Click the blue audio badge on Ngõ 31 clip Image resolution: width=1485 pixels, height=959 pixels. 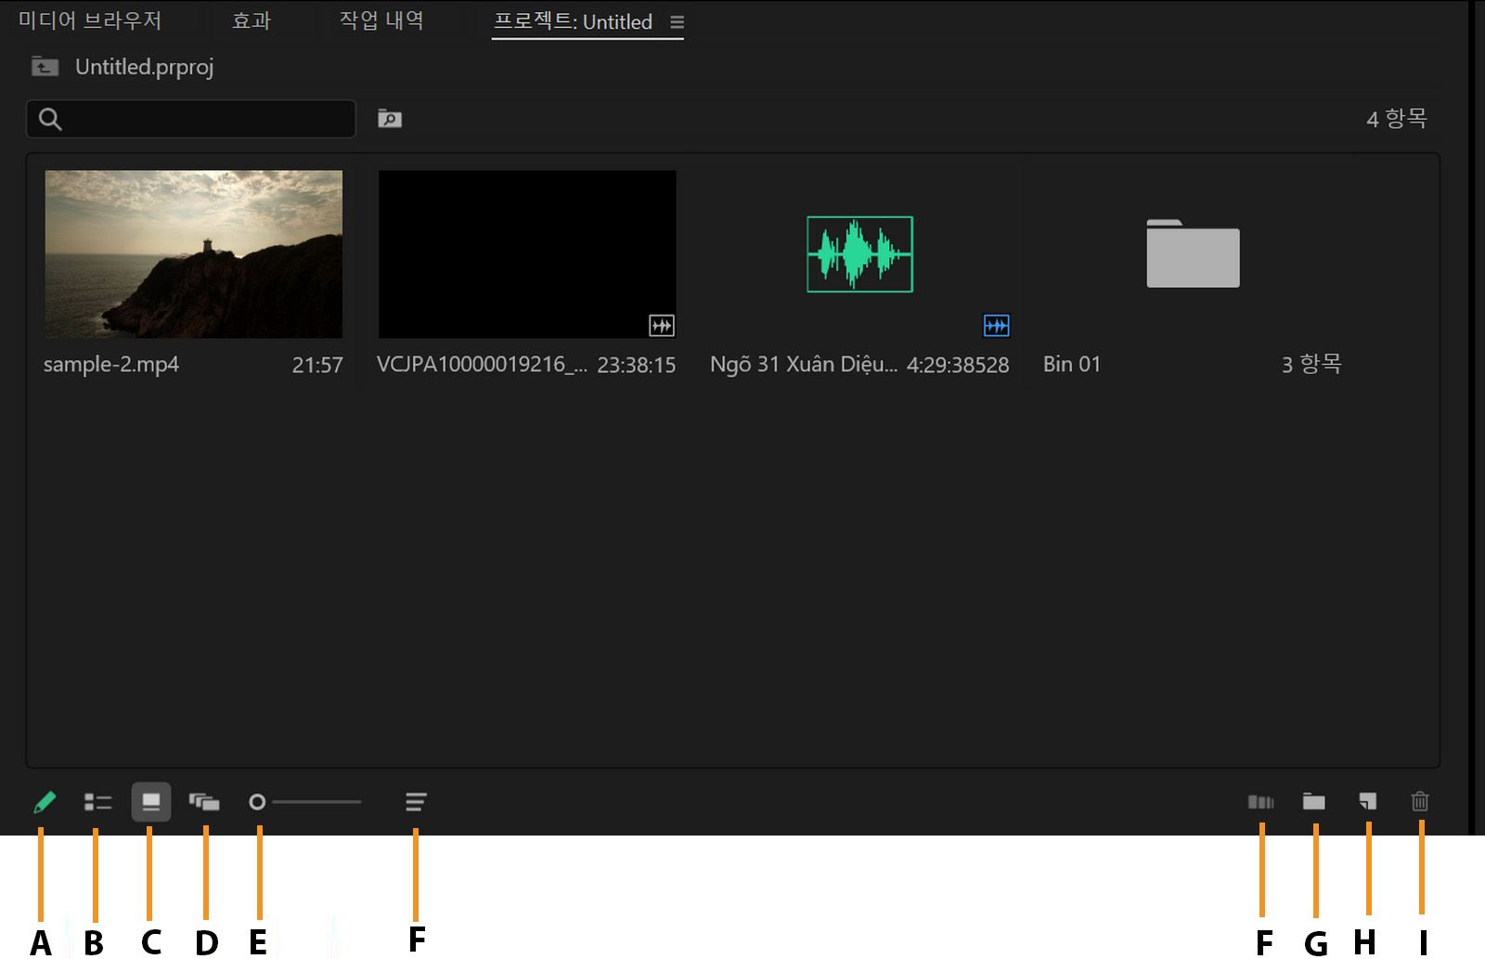point(996,326)
